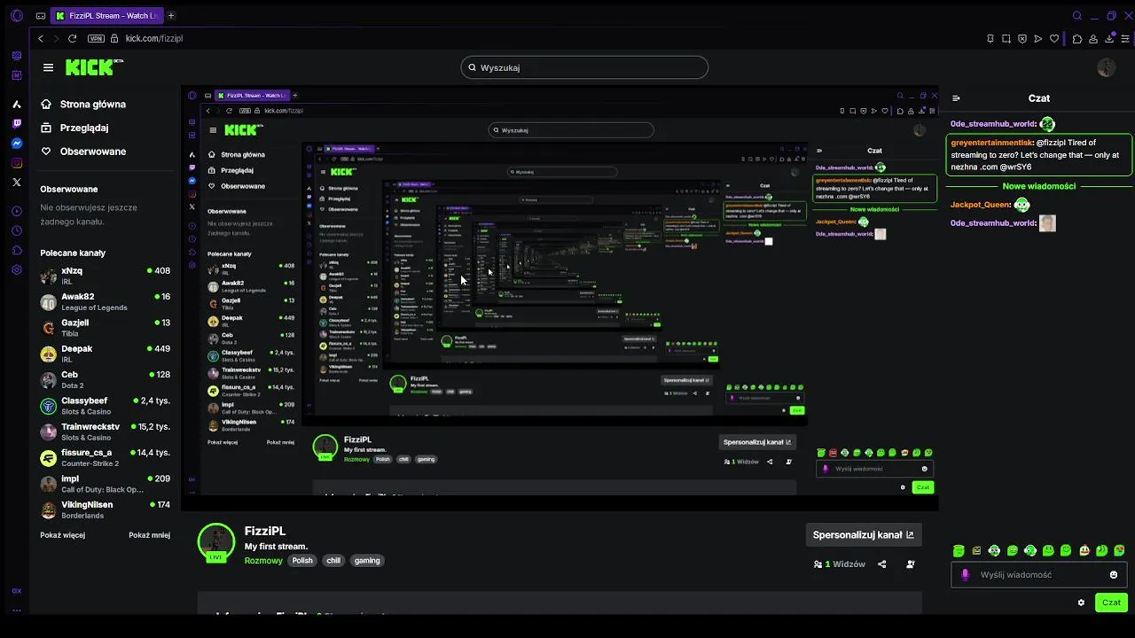Open Opera main menu icon
Image resolution: width=1135 pixels, height=638 pixels.
(x=17, y=15)
